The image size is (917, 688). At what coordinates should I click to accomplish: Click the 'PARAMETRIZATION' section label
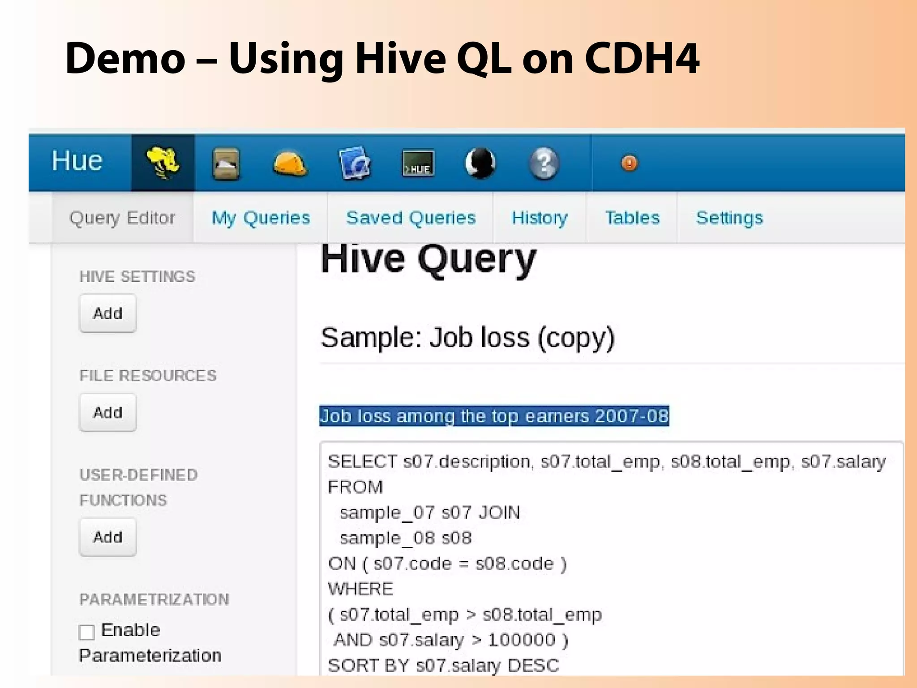[154, 599]
